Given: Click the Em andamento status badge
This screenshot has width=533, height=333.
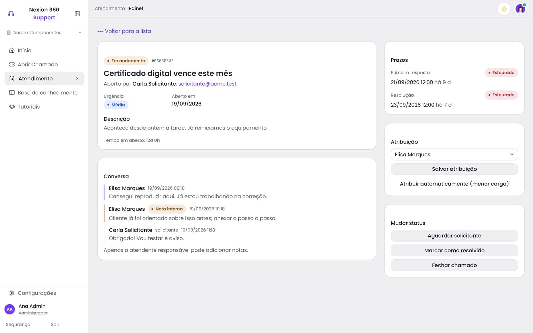Looking at the screenshot, I should pos(126,61).
